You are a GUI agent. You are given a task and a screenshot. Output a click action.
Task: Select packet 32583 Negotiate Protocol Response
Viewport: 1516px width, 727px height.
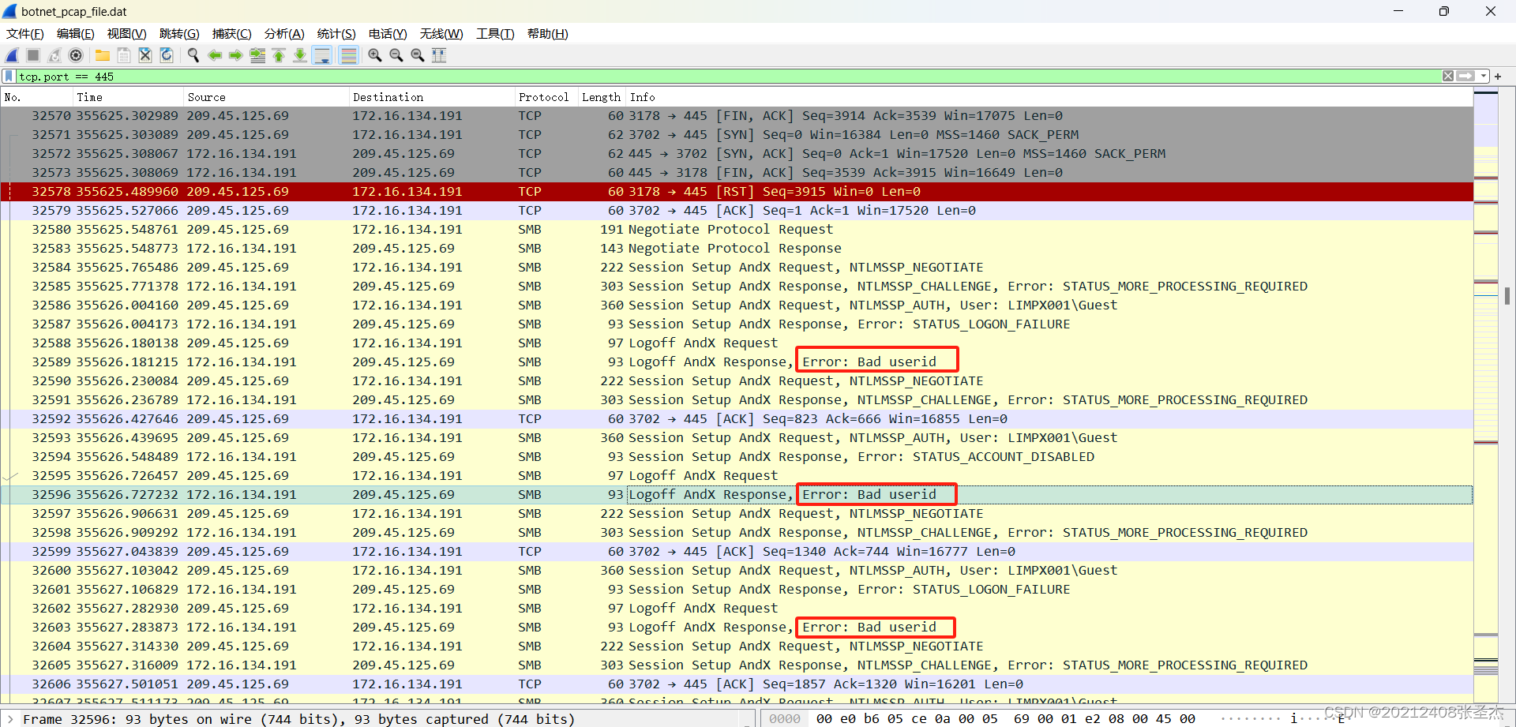pos(737,249)
